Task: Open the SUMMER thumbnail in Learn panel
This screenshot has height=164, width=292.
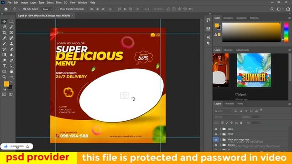Action: [254, 70]
